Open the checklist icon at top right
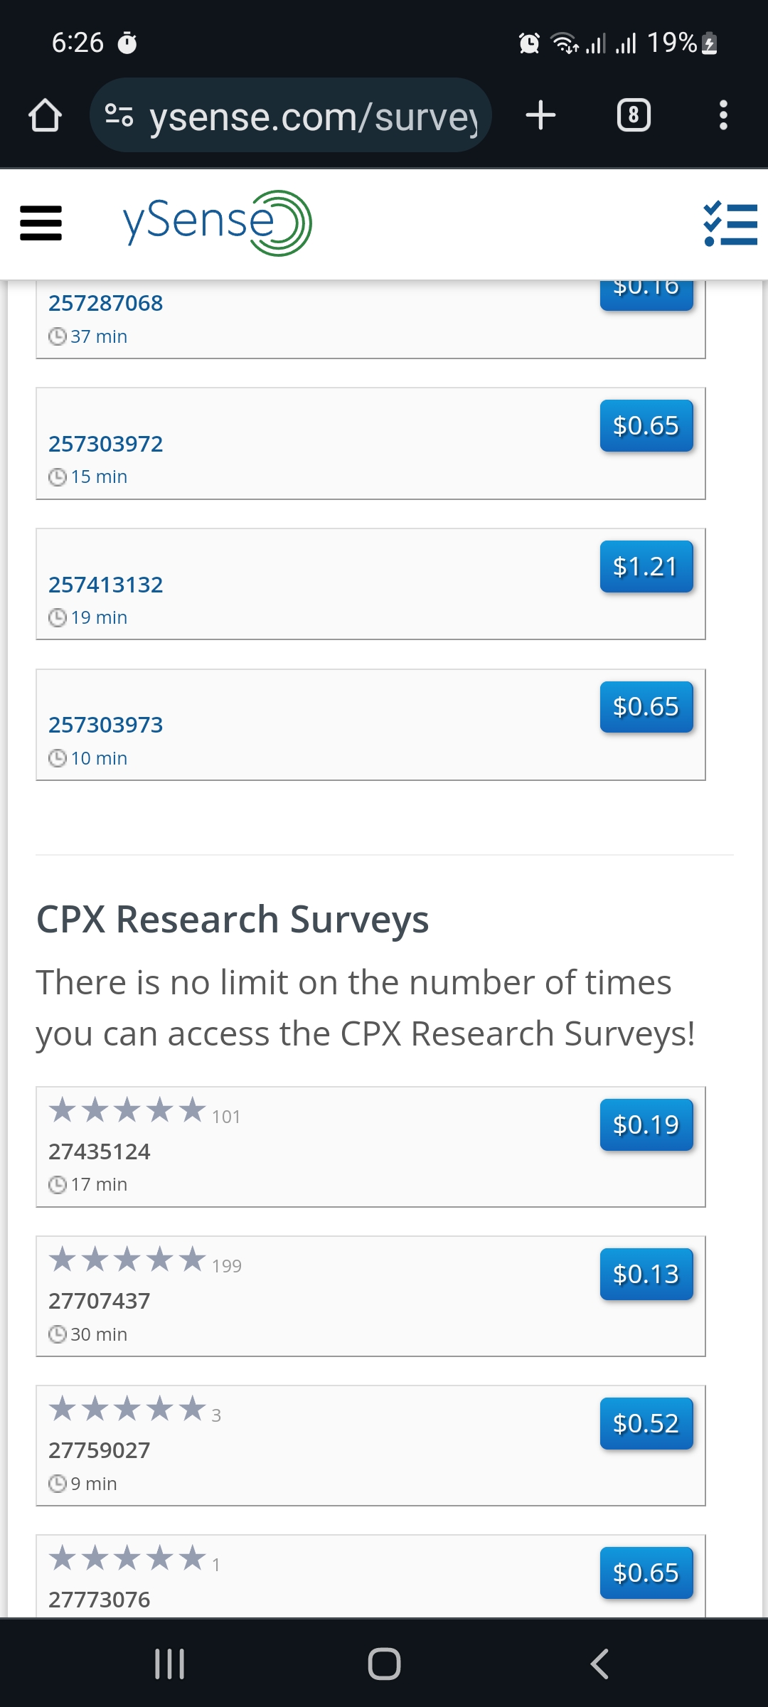Image resolution: width=768 pixels, height=1707 pixels. click(x=730, y=223)
